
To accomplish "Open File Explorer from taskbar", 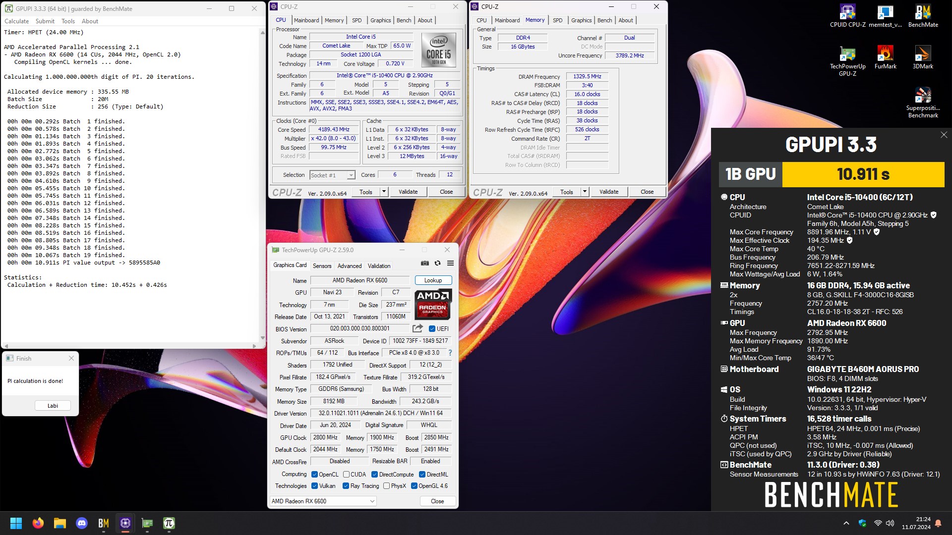I will [60, 523].
